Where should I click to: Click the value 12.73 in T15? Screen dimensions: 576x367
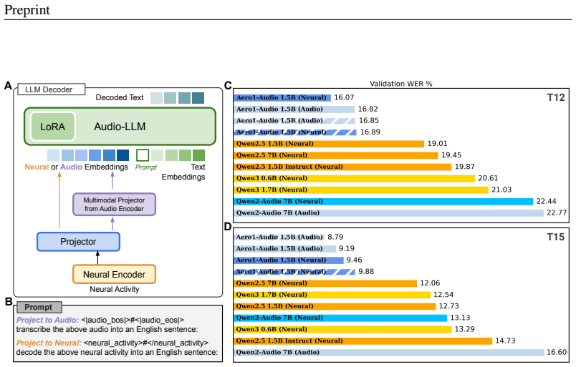(x=449, y=306)
